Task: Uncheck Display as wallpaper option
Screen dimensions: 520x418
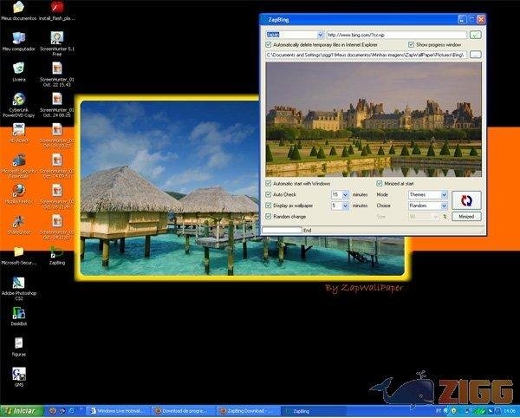Action: click(x=269, y=206)
